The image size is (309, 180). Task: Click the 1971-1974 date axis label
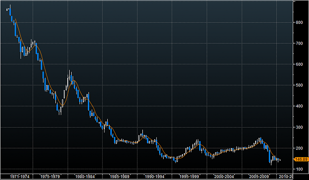(19, 177)
